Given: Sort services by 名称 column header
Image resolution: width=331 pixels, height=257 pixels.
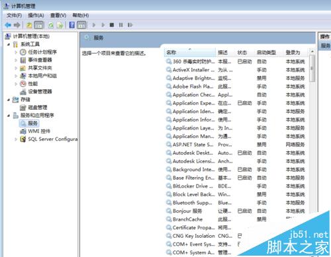Looking at the screenshot, I should click(x=190, y=52).
